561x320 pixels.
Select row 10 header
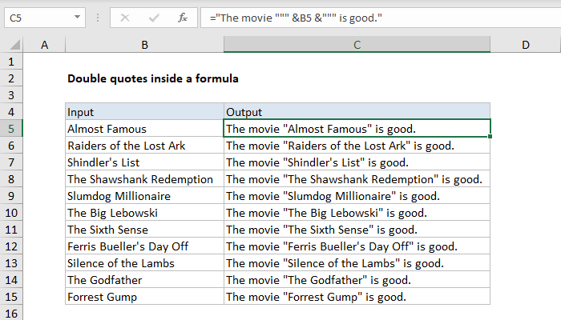[12, 213]
